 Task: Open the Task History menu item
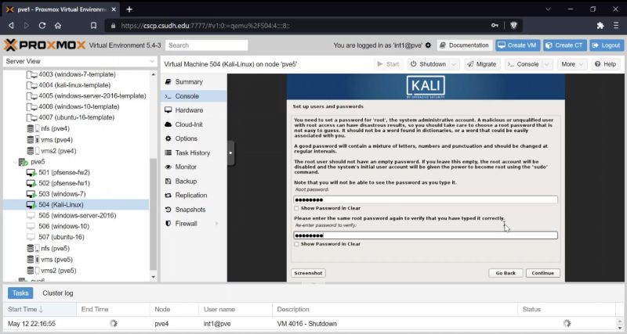click(194, 153)
